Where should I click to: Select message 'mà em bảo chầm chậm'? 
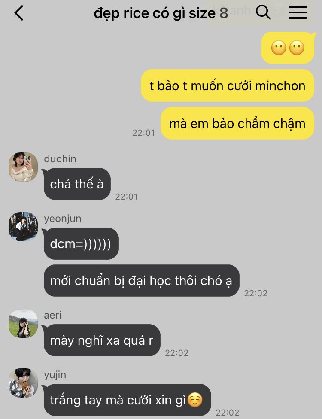pyautogui.click(x=237, y=124)
